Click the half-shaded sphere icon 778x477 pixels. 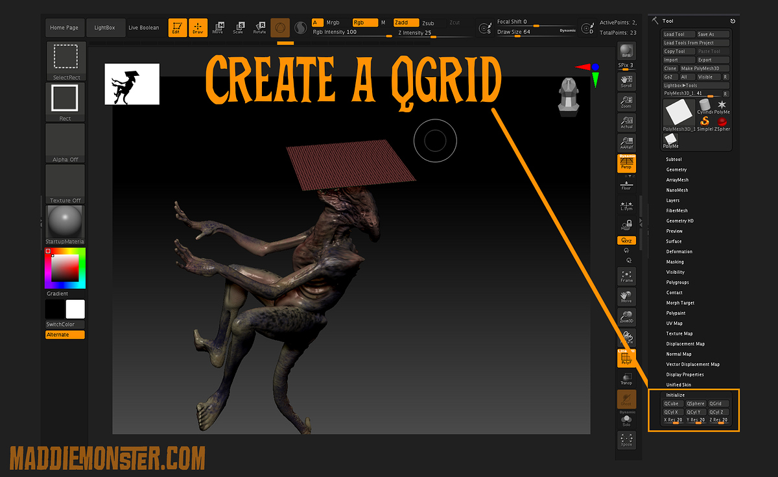pyautogui.click(x=301, y=28)
